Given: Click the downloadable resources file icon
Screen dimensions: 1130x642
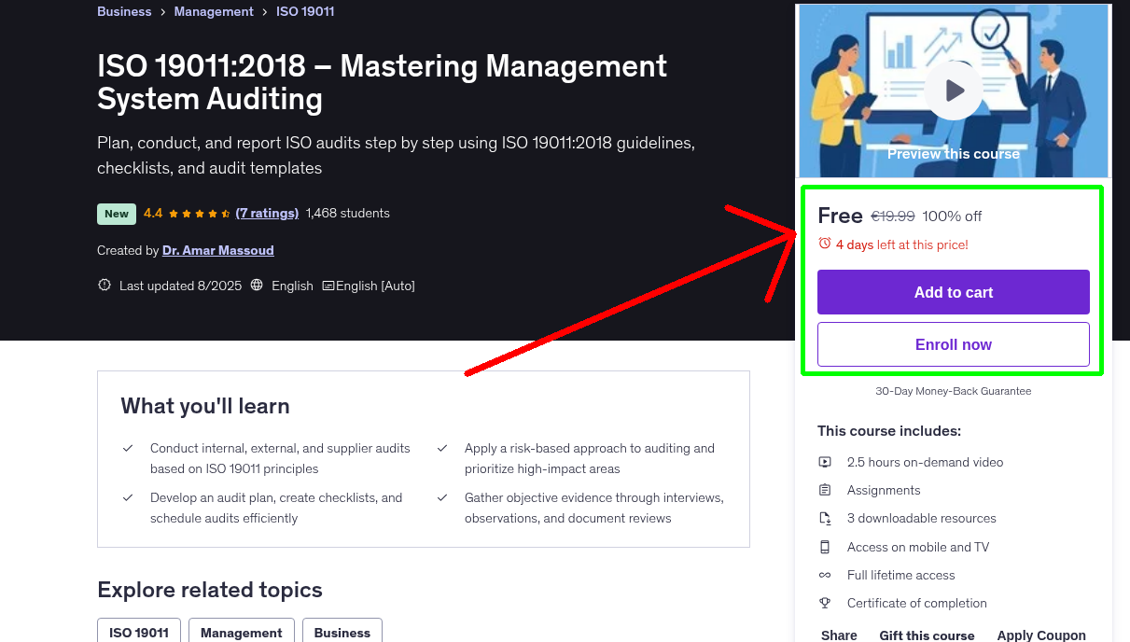Looking at the screenshot, I should pos(825,518).
